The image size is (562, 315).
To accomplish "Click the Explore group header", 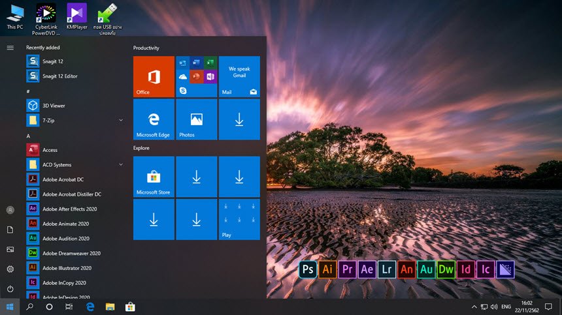I will coord(141,148).
